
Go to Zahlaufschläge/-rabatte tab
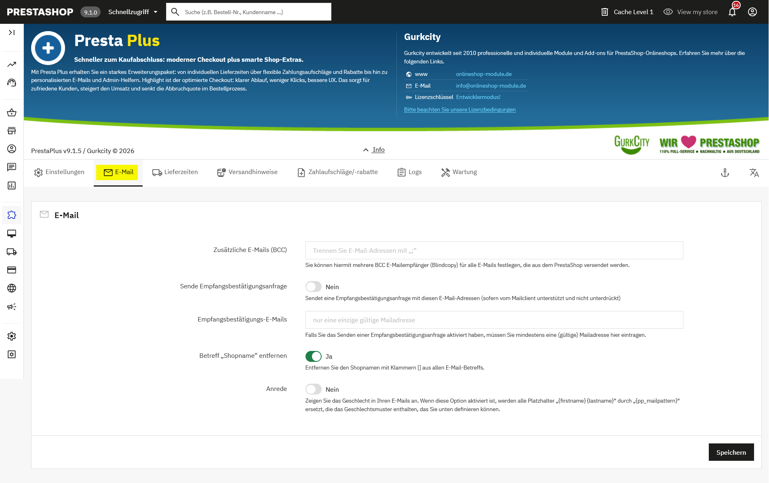tap(338, 172)
